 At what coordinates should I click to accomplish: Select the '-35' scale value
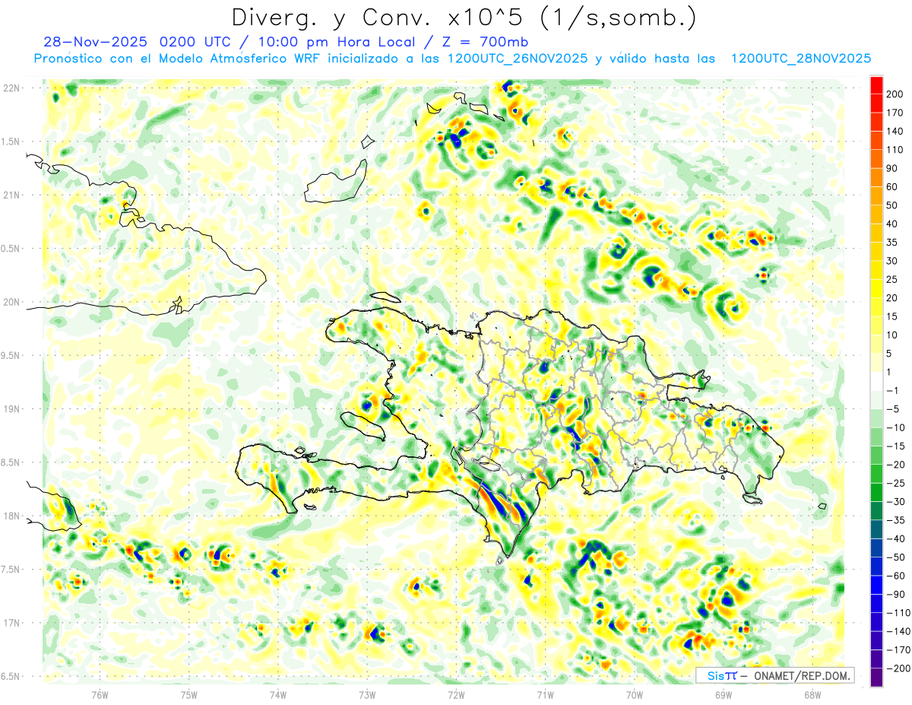(x=898, y=520)
